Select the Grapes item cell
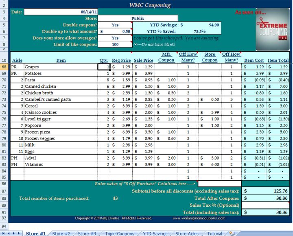This screenshot has height=236, width=293. [x=61, y=67]
